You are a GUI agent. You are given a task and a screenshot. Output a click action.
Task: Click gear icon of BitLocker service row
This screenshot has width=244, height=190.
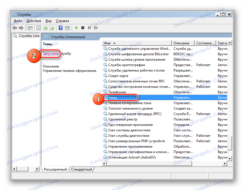coord(105,54)
